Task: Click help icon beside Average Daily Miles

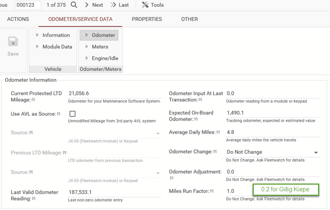Action: (x=218, y=132)
